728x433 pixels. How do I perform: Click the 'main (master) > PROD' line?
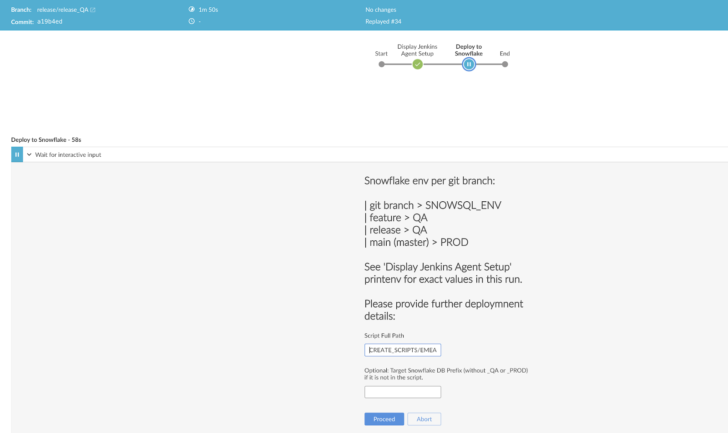[x=416, y=243]
